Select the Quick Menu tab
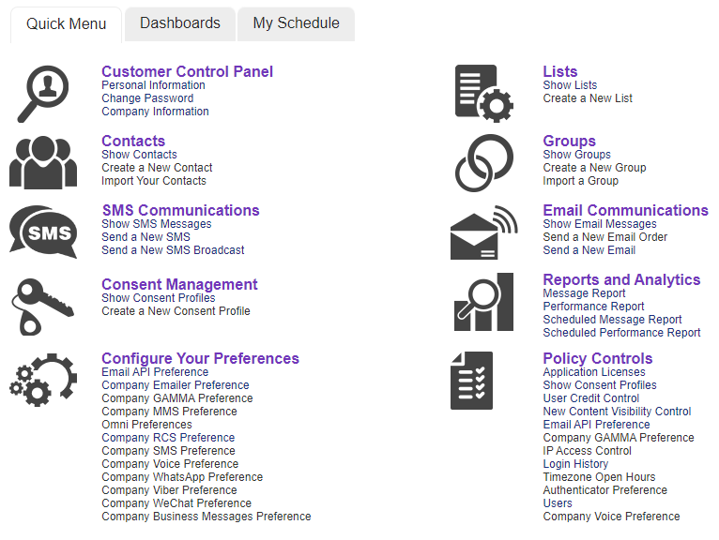This screenshot has height=540, width=719. (x=67, y=24)
